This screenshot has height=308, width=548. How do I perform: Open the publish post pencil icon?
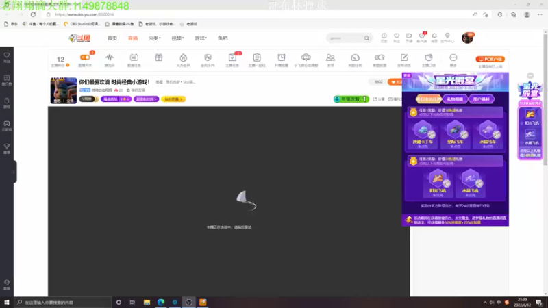pyautogui.click(x=404, y=60)
